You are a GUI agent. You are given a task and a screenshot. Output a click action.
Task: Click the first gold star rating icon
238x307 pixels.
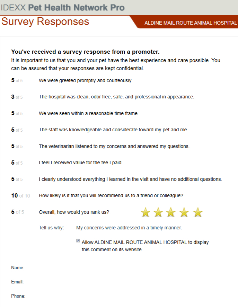click(145, 212)
